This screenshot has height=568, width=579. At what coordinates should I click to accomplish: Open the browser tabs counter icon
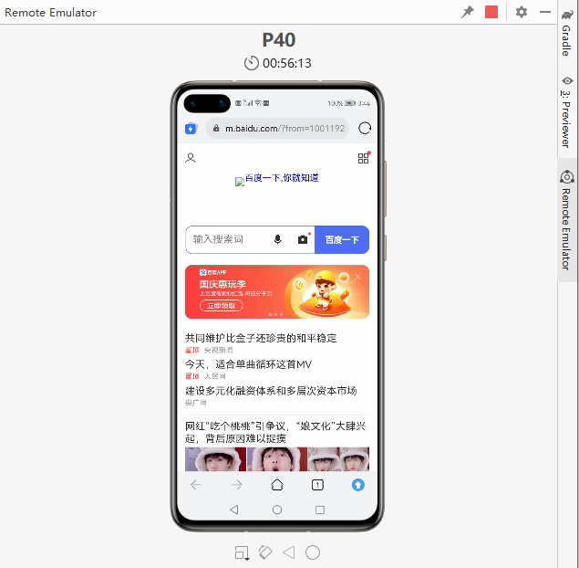click(317, 484)
